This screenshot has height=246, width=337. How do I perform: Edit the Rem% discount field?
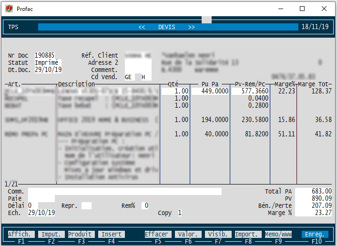(145, 205)
